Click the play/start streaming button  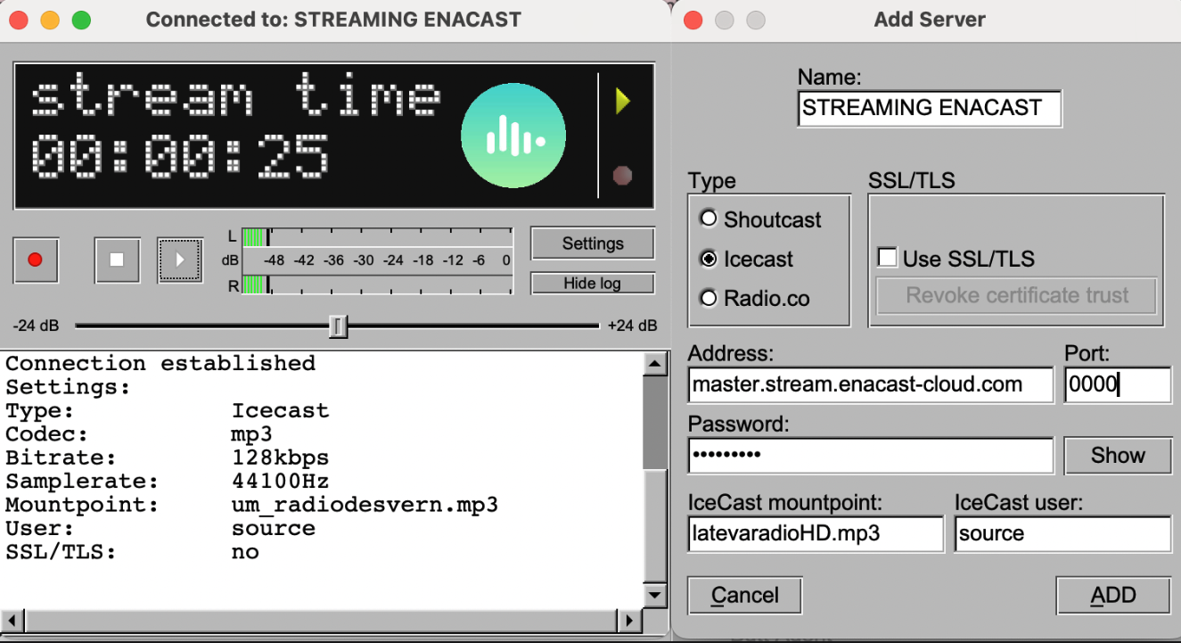[180, 260]
